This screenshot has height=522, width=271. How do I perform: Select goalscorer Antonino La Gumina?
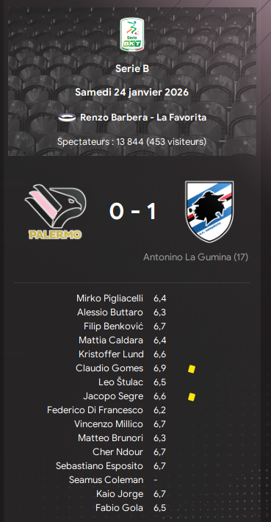click(195, 257)
